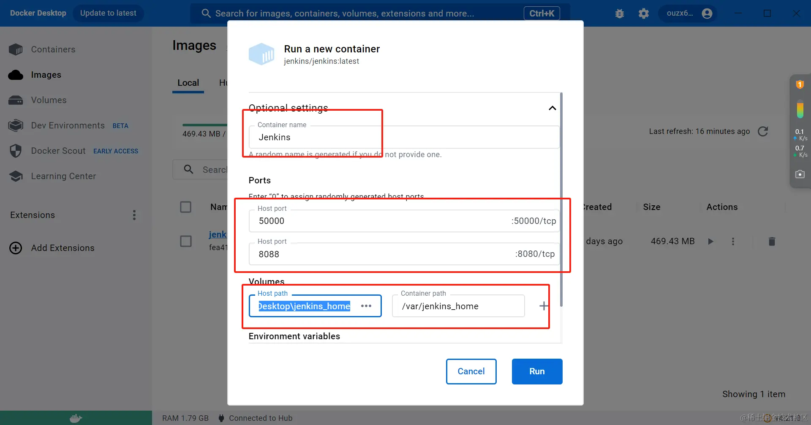The image size is (811, 425).
Task: Toggle the jenkins image row checkbox
Action: pyautogui.click(x=186, y=241)
